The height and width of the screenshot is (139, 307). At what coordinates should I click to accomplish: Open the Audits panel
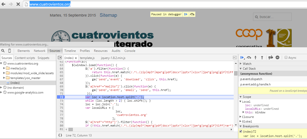point(116,51)
